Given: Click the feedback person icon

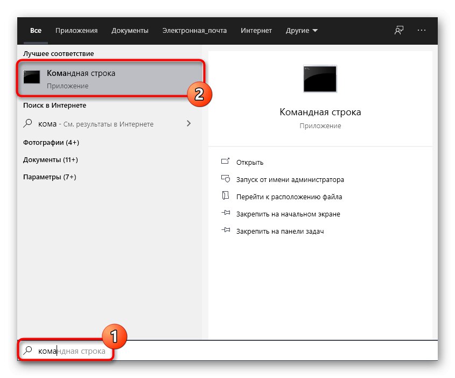Looking at the screenshot, I should [x=399, y=30].
